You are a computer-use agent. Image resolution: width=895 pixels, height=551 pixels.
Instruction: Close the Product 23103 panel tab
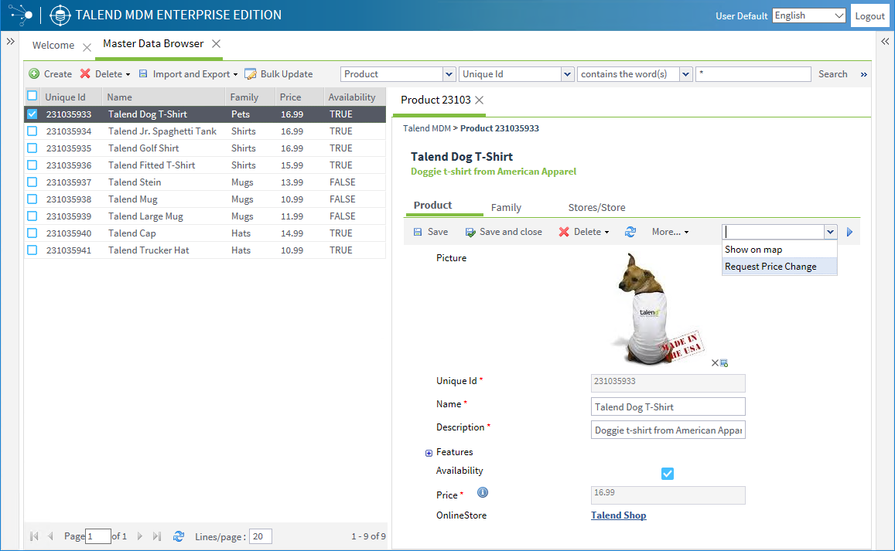[480, 100]
